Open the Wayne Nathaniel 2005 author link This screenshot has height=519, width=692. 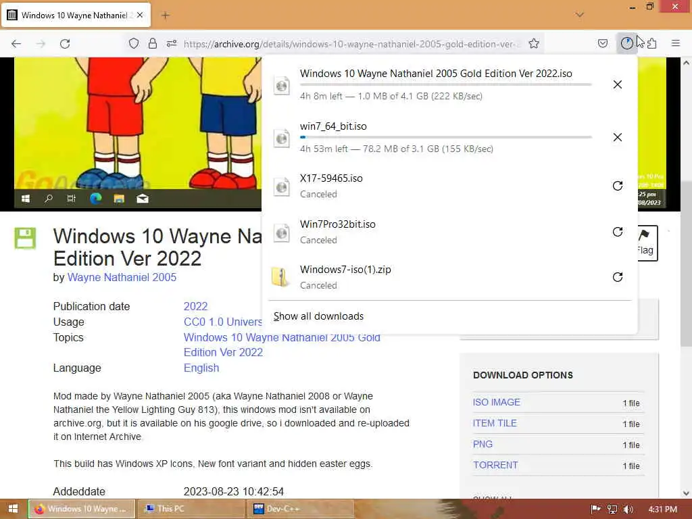(122, 277)
